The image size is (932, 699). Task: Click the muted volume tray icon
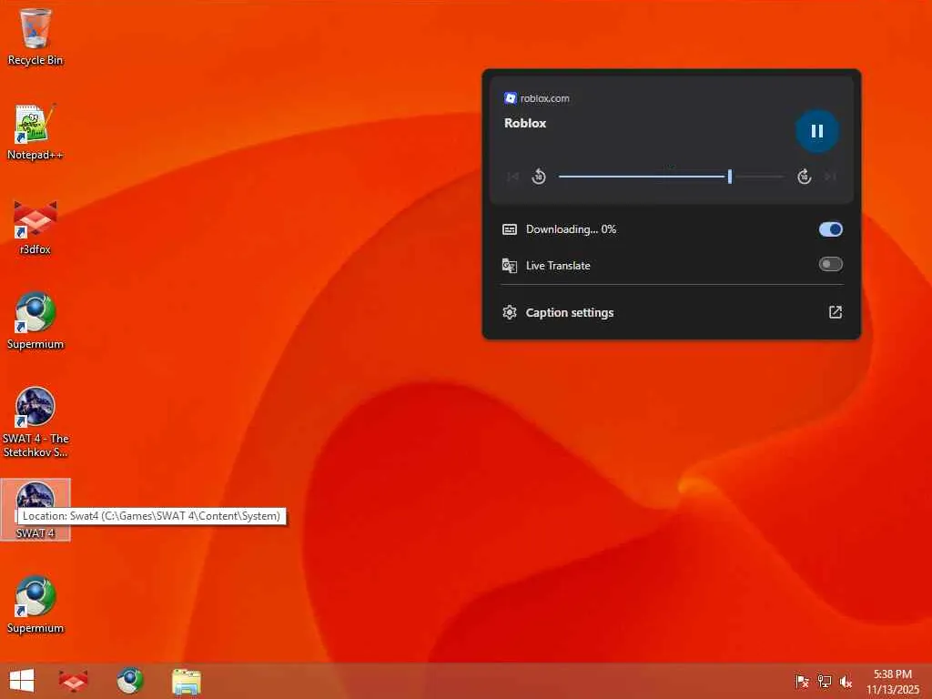(846, 682)
